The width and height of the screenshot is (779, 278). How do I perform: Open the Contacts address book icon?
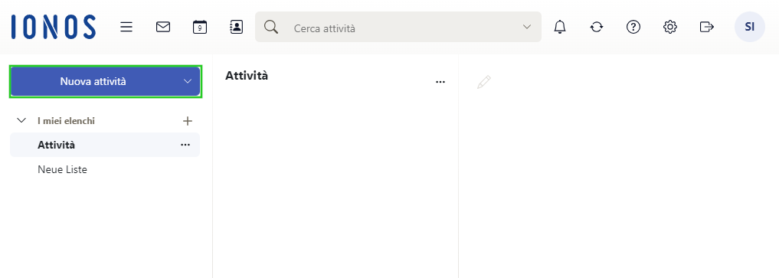pyautogui.click(x=237, y=27)
